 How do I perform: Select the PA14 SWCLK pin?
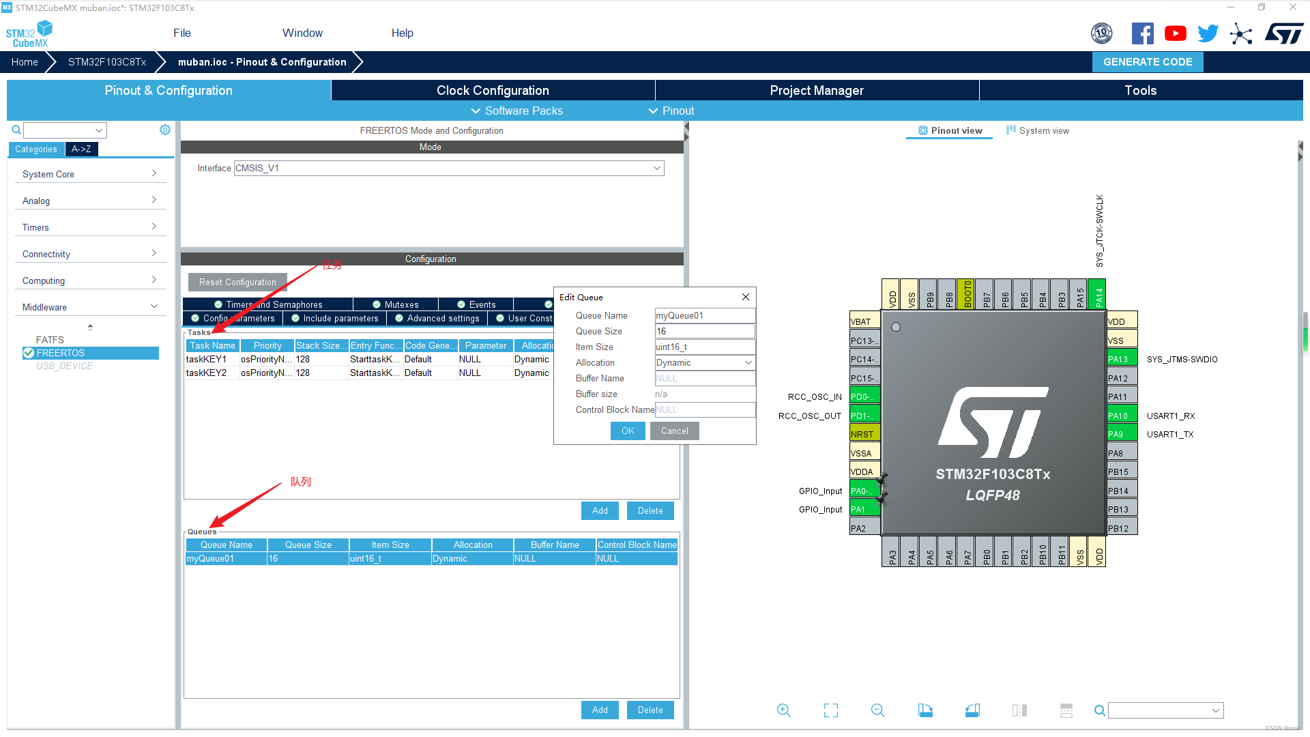[1097, 294]
